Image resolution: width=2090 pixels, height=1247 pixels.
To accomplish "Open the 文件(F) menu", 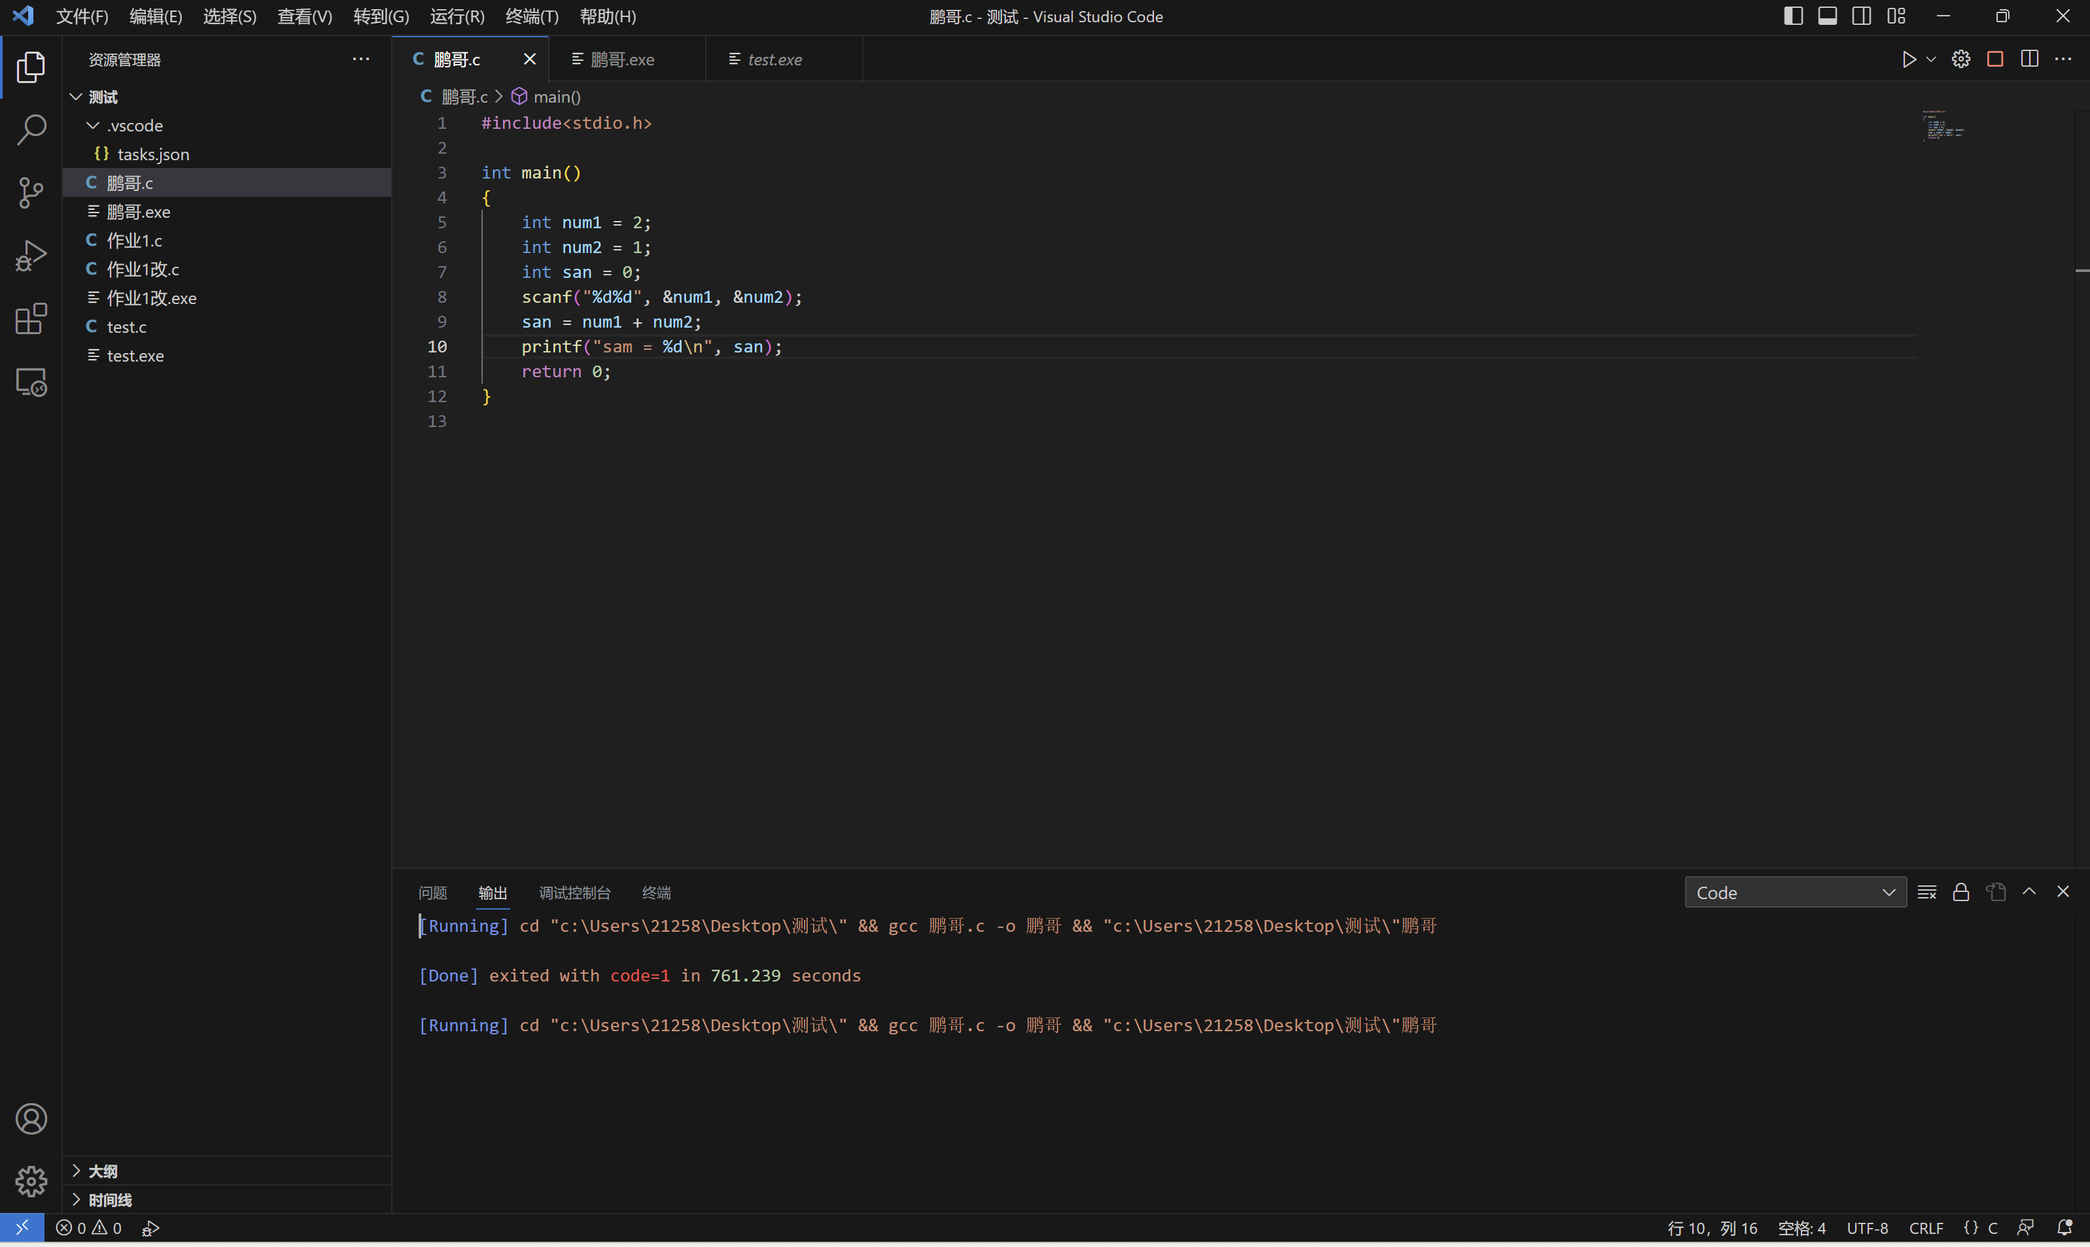I will pyautogui.click(x=82, y=17).
